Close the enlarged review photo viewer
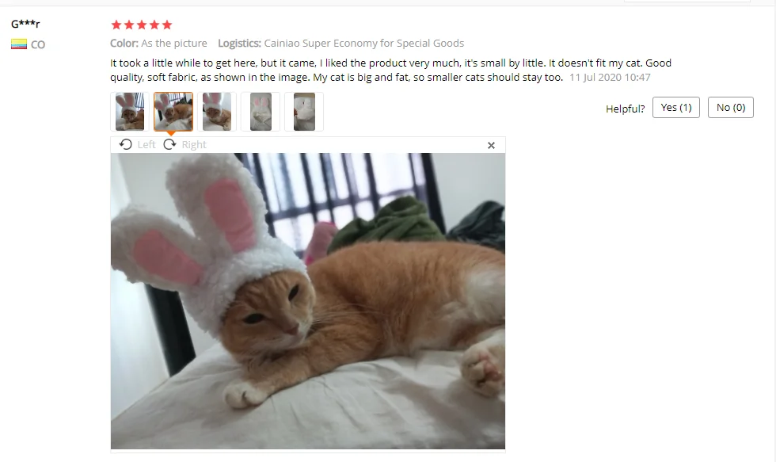Viewport: 776px width, 462px height. pyautogui.click(x=491, y=145)
